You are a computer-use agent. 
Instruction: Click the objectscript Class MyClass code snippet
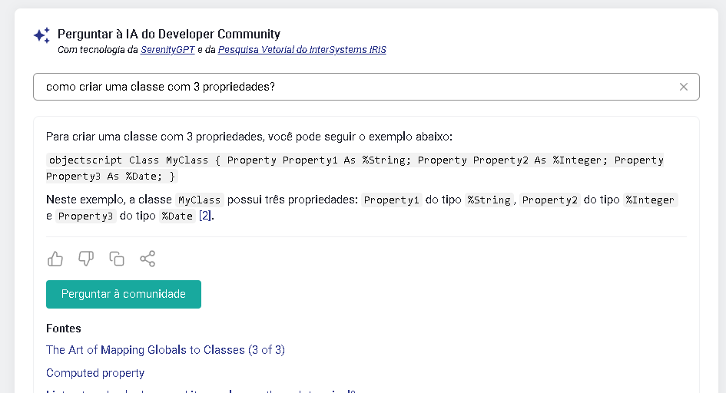(355, 168)
